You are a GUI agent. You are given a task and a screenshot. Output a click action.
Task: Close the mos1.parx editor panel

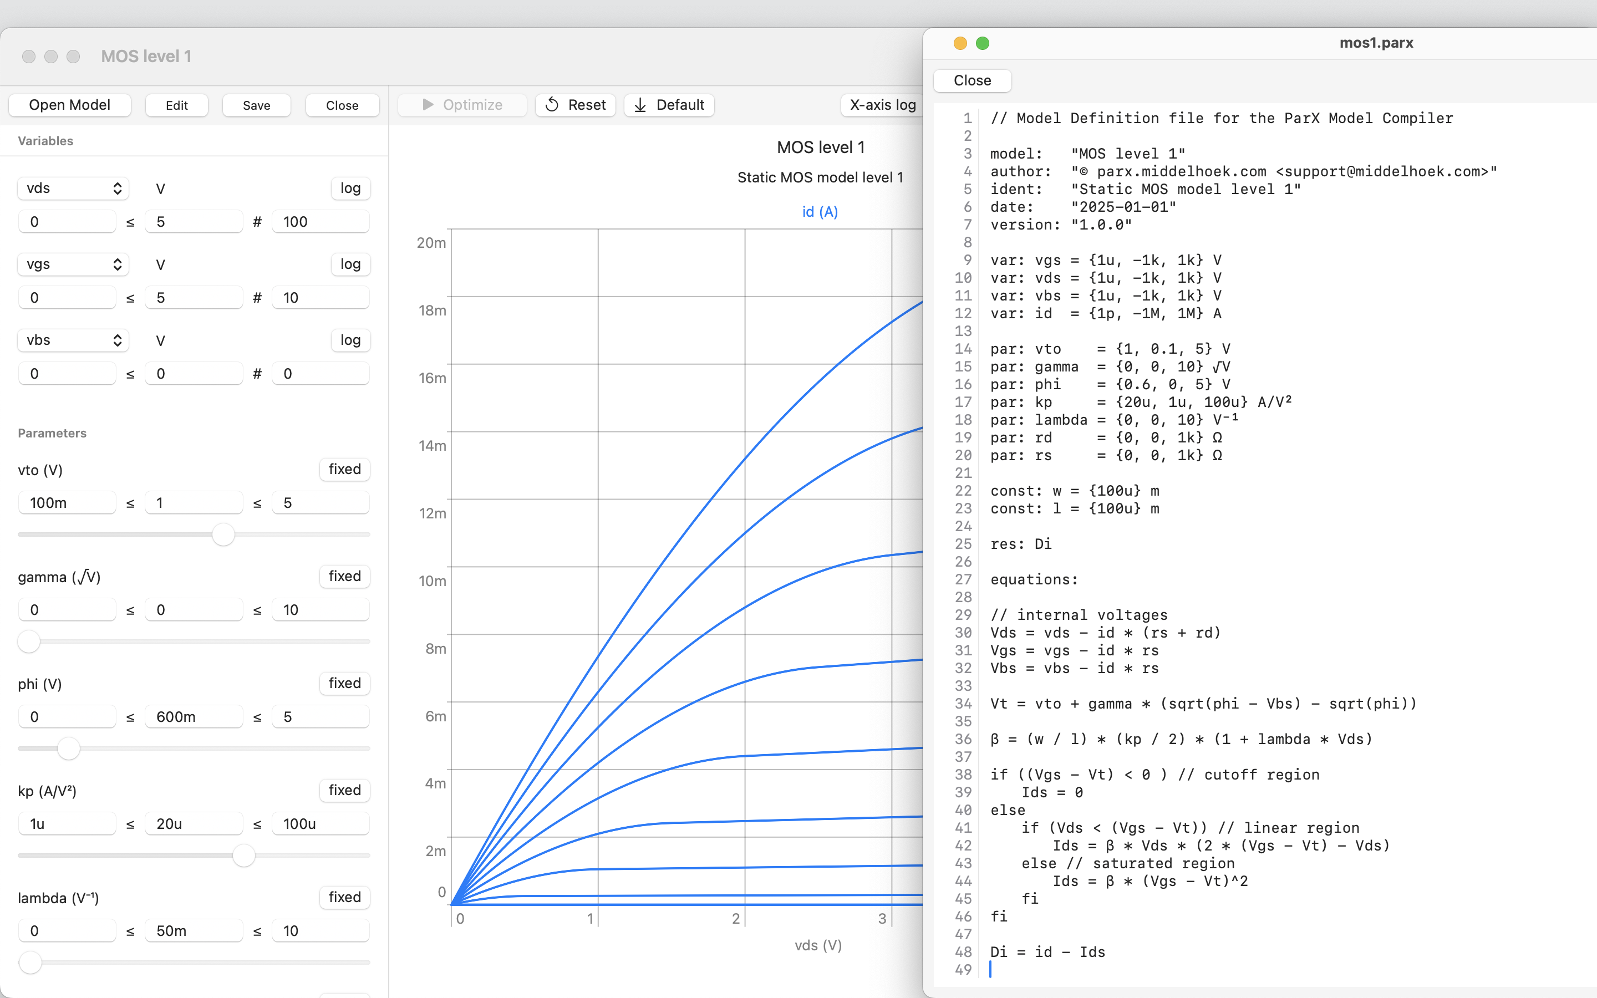click(972, 80)
